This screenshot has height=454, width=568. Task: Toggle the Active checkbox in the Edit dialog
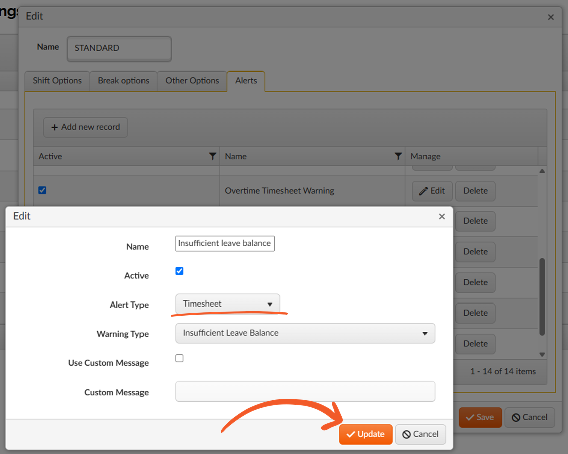tap(179, 271)
